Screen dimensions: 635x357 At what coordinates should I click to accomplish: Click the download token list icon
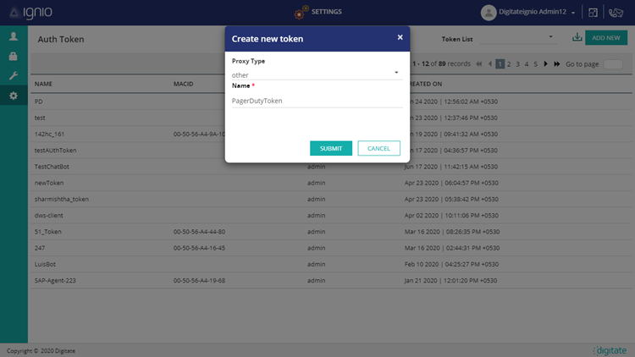[577, 37]
